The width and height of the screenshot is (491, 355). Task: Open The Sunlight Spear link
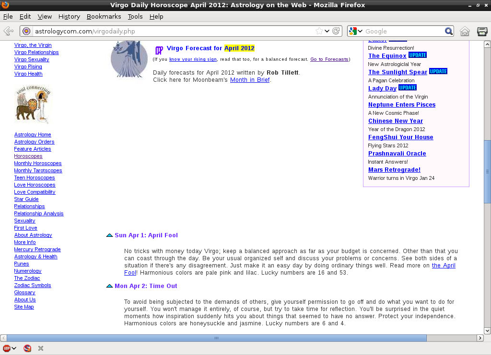[x=397, y=72]
